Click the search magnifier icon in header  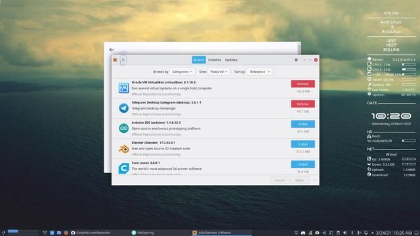(x=123, y=60)
